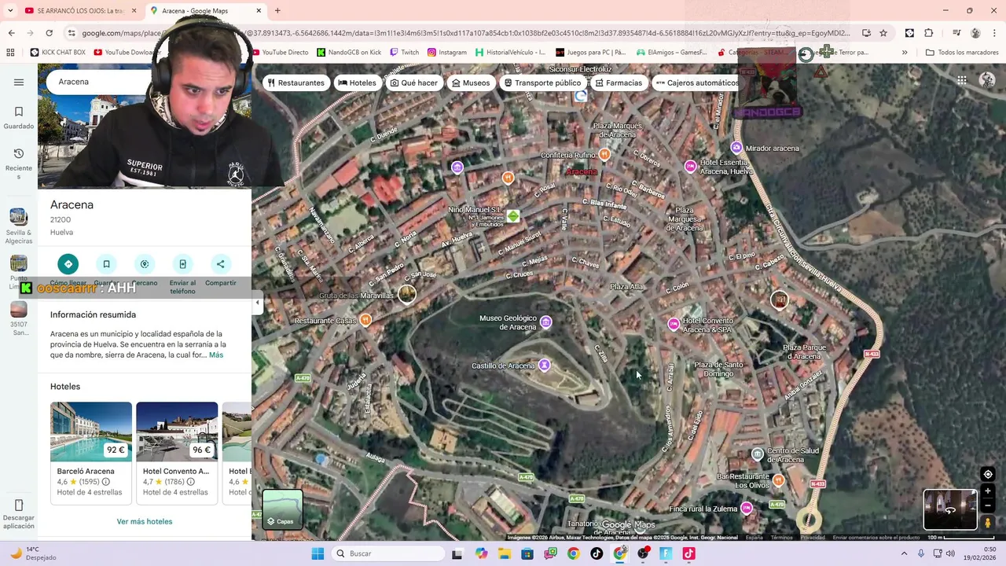Click the Cercano nearby icon
This screenshot has height=566, width=1006.
point(145,264)
